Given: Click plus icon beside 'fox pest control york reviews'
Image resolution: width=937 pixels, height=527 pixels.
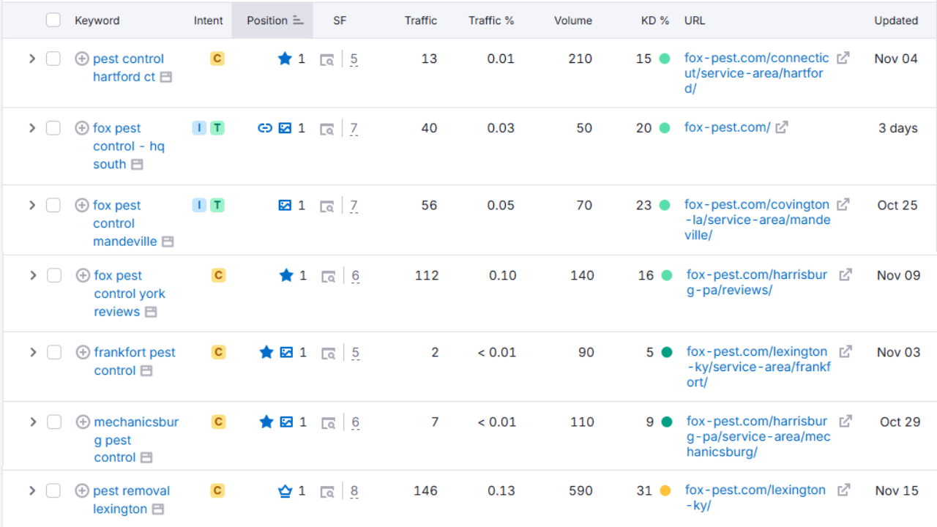Looking at the screenshot, I should point(83,275).
